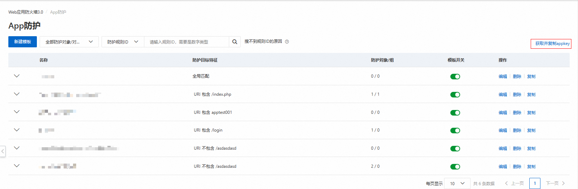578x189 pixels.
Task: Expand the URI 包含 apptest001 row
Action: tap(17, 112)
